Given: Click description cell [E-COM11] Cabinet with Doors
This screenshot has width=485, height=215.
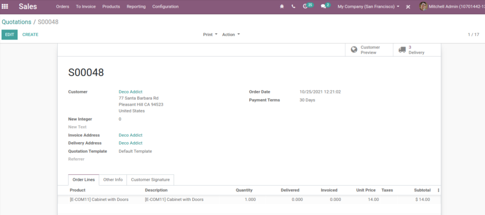Looking at the screenshot, I should click(174, 199).
